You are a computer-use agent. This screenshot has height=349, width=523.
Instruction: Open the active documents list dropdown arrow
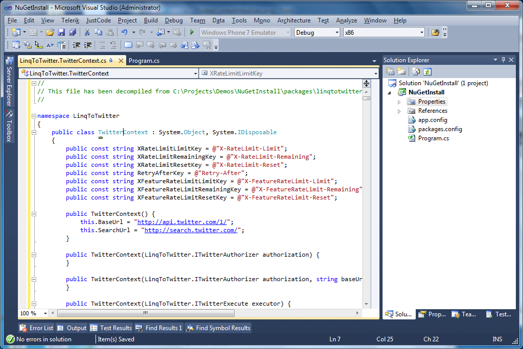[x=374, y=61]
